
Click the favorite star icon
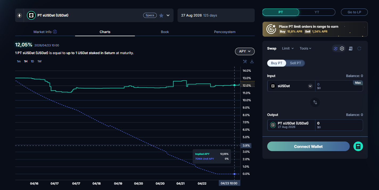click(x=161, y=15)
